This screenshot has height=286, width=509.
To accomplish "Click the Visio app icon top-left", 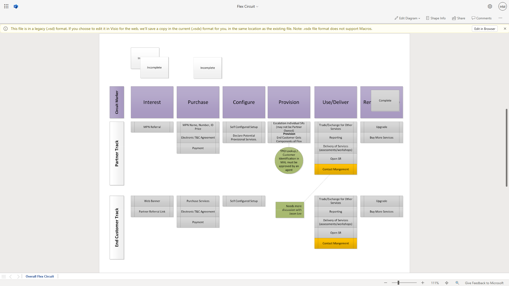I will click(16, 6).
